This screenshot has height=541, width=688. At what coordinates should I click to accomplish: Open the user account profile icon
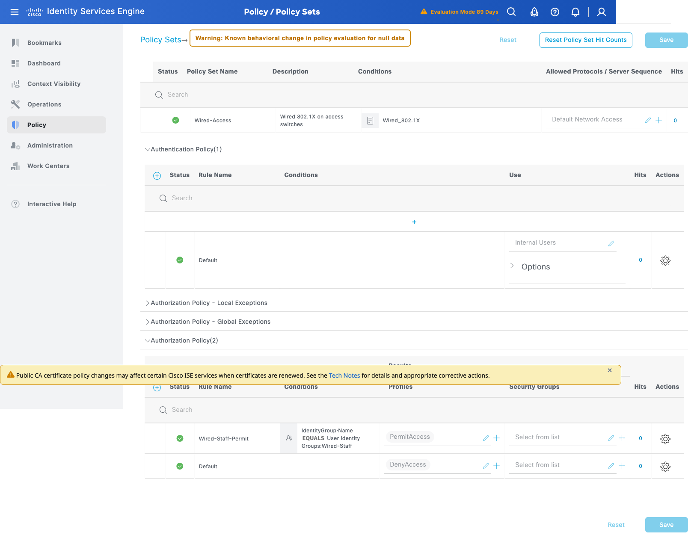[602, 12]
